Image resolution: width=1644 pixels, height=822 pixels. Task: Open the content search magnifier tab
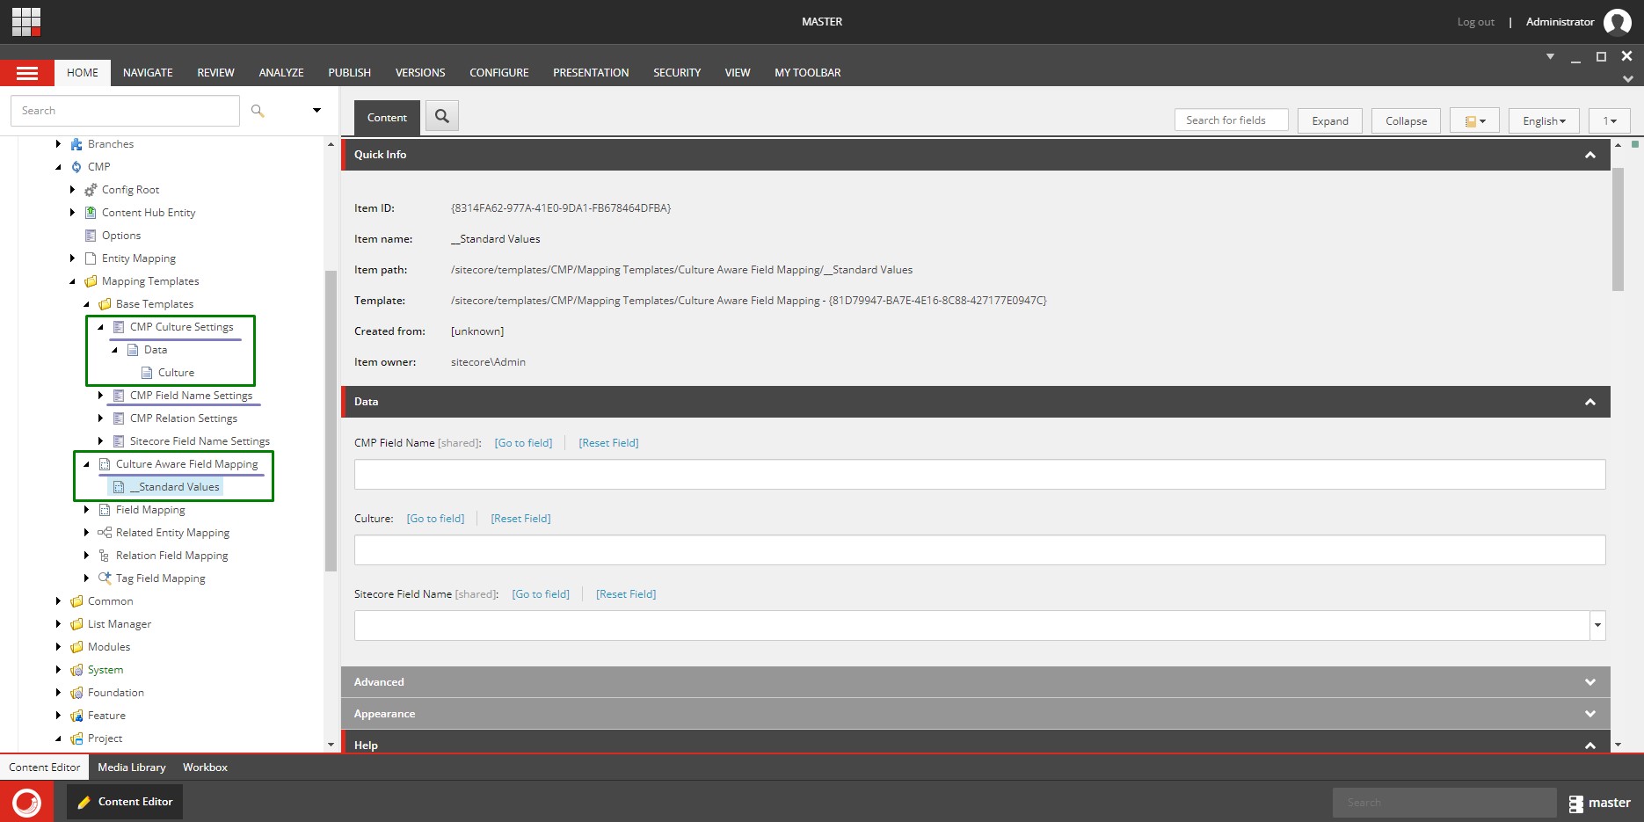(442, 116)
